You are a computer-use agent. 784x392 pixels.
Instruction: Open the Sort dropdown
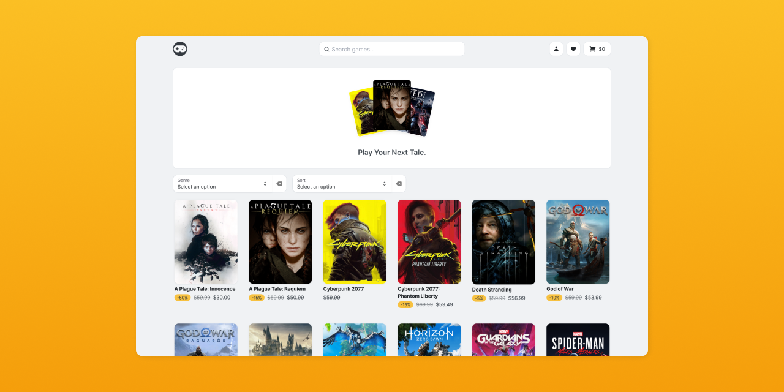click(342, 184)
